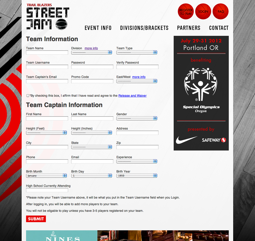This screenshot has width=255, height=241.
Task: Click the Last Name input field
Action: pos(92,118)
